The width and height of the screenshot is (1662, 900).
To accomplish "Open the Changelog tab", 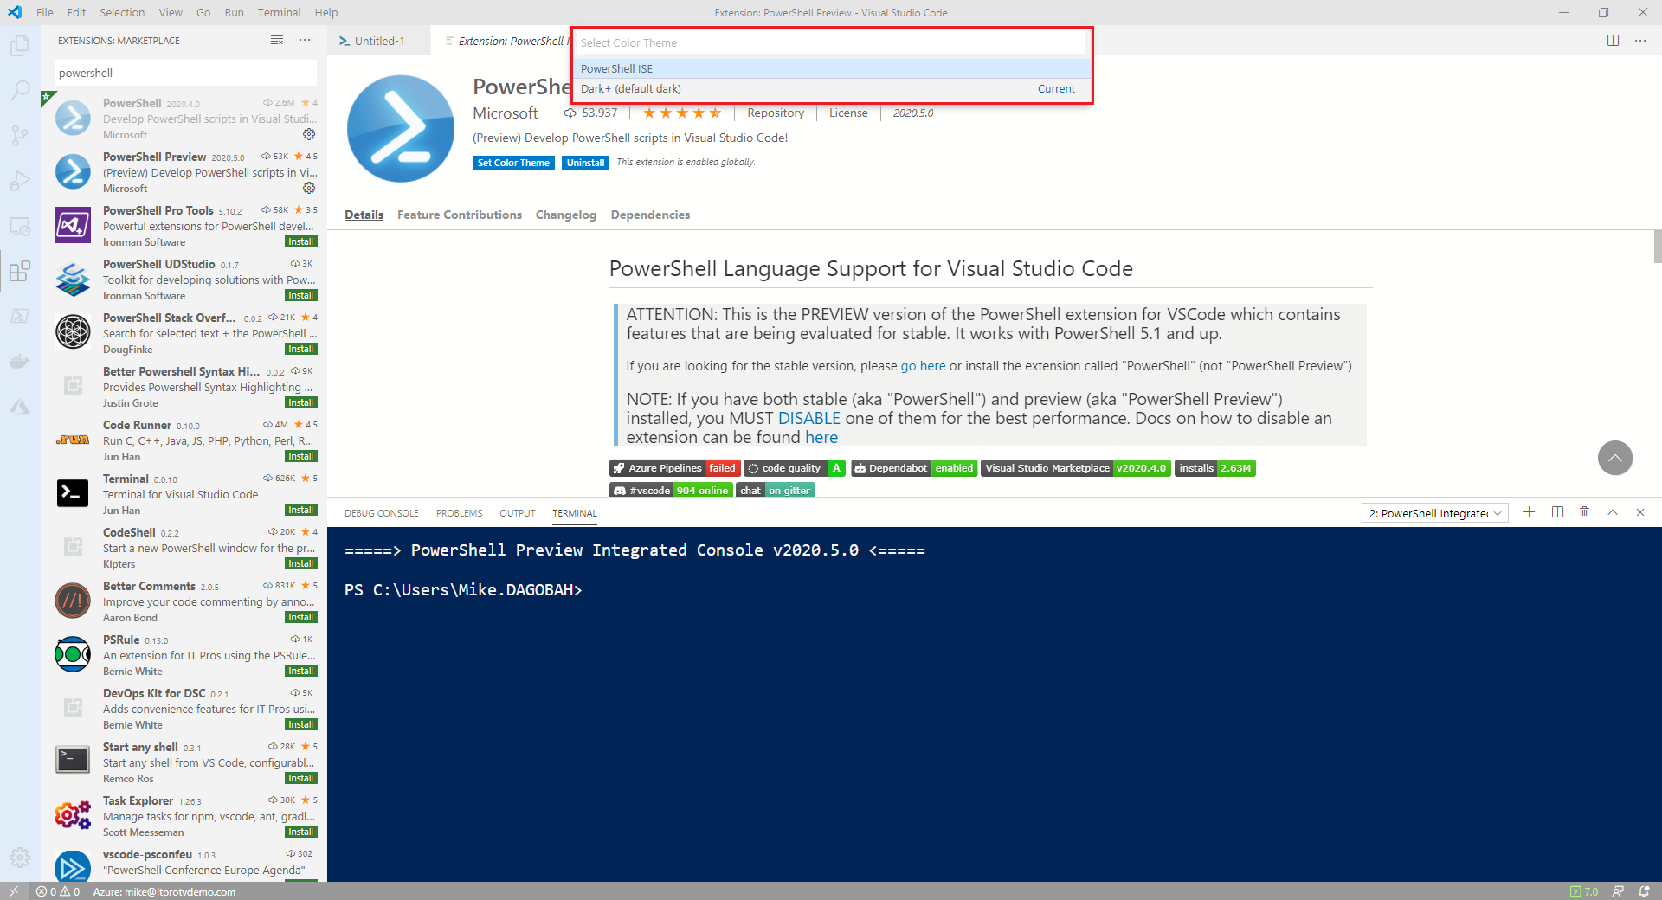I will point(566,215).
